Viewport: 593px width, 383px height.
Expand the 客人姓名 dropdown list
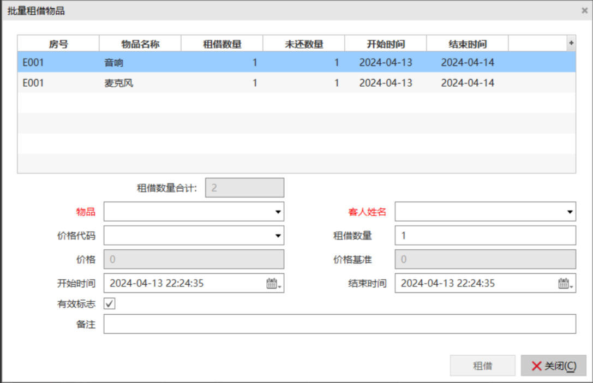[x=570, y=212]
